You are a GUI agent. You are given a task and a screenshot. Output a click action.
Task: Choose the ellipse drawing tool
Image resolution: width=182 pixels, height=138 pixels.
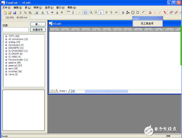tap(133, 12)
